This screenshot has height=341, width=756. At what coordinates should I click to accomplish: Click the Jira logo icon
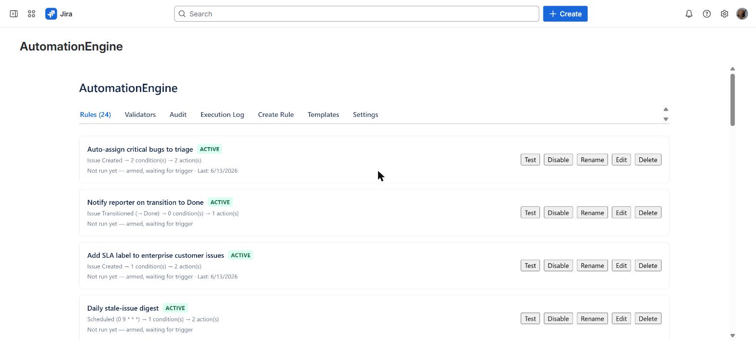[51, 14]
